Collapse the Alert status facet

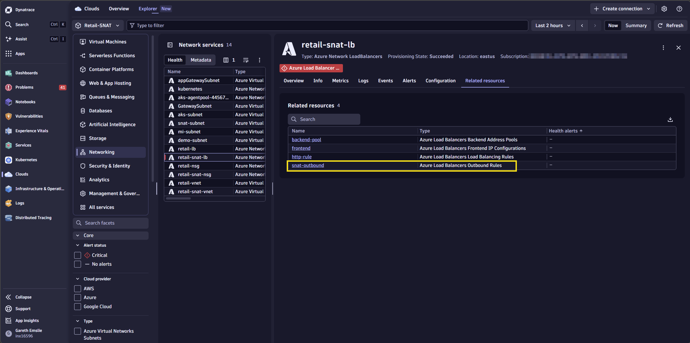click(x=78, y=245)
